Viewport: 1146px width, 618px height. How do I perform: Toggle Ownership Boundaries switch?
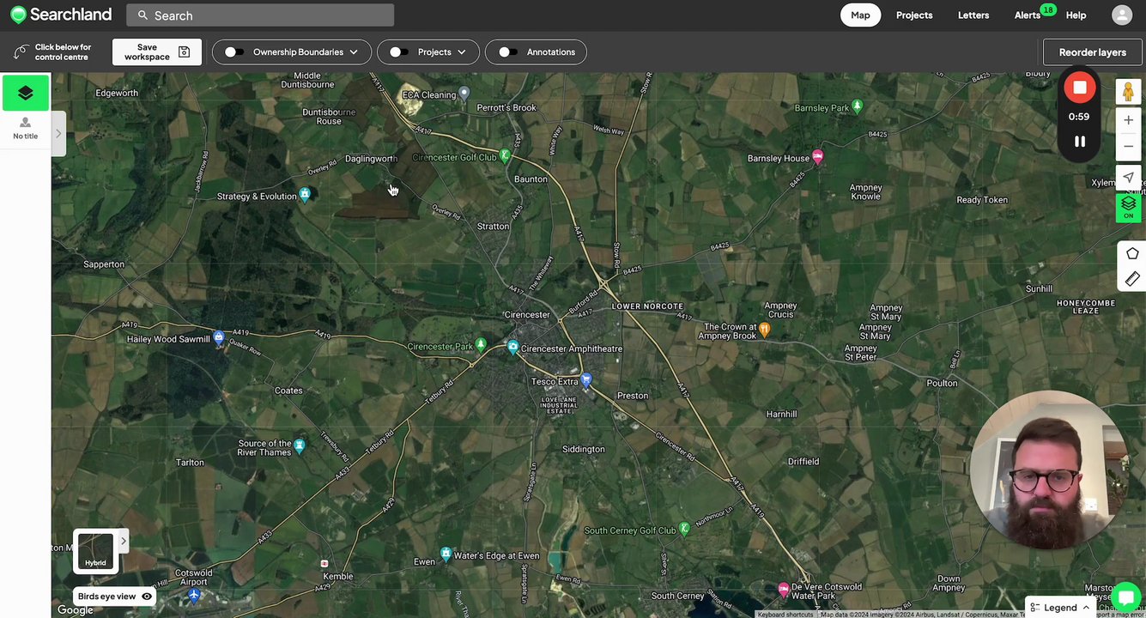[x=233, y=52]
